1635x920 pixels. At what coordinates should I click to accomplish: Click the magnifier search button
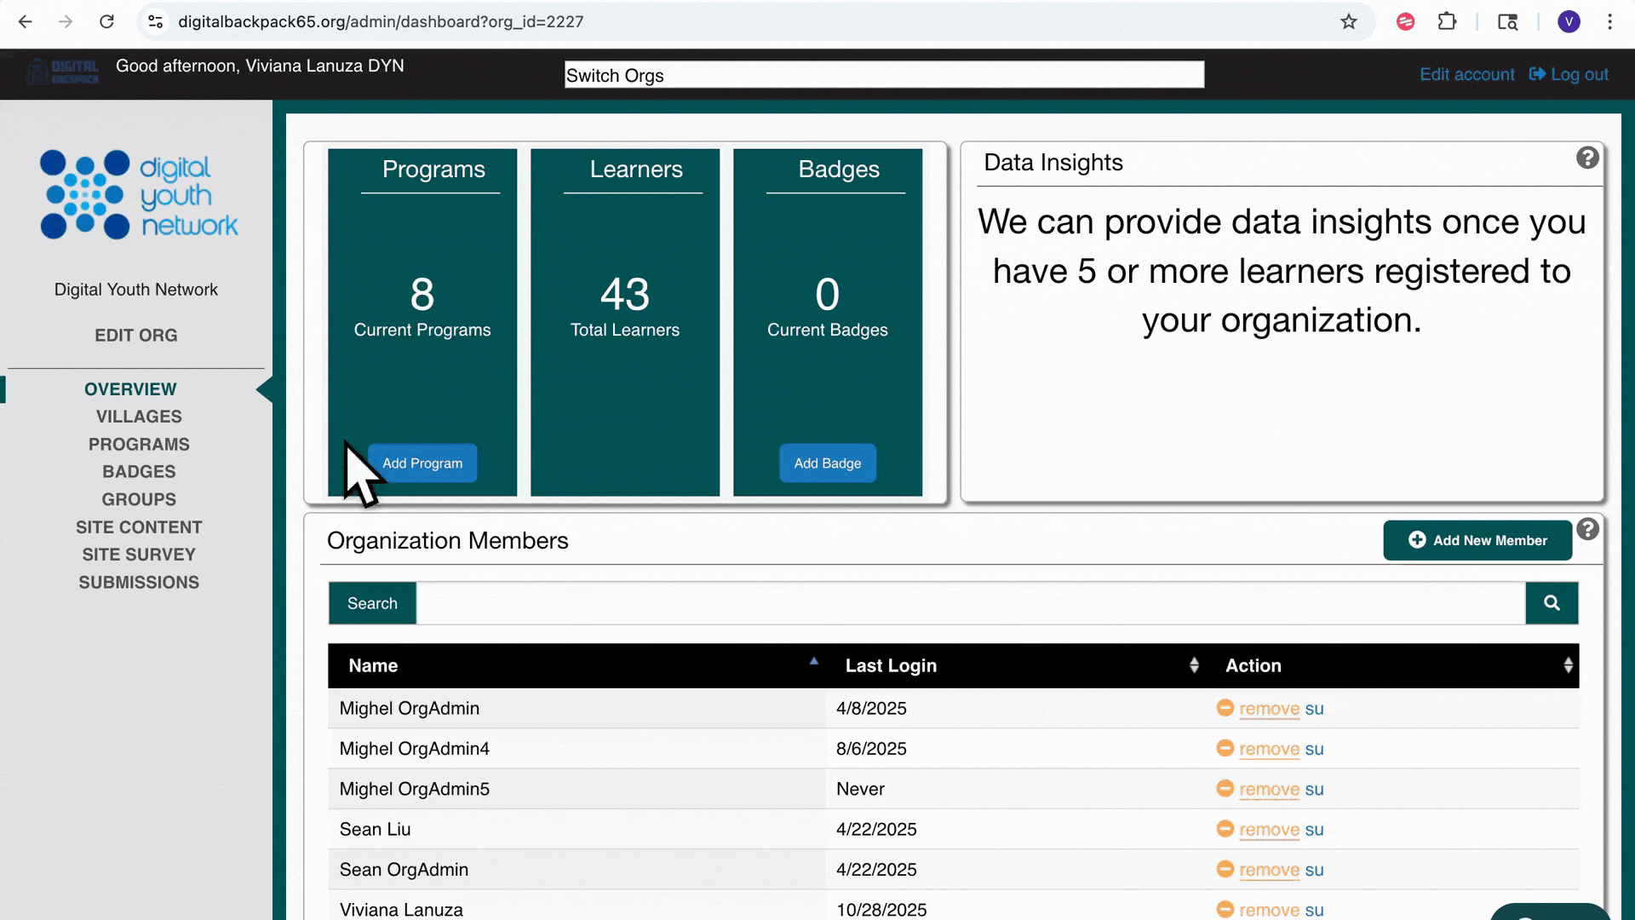[x=1552, y=603]
